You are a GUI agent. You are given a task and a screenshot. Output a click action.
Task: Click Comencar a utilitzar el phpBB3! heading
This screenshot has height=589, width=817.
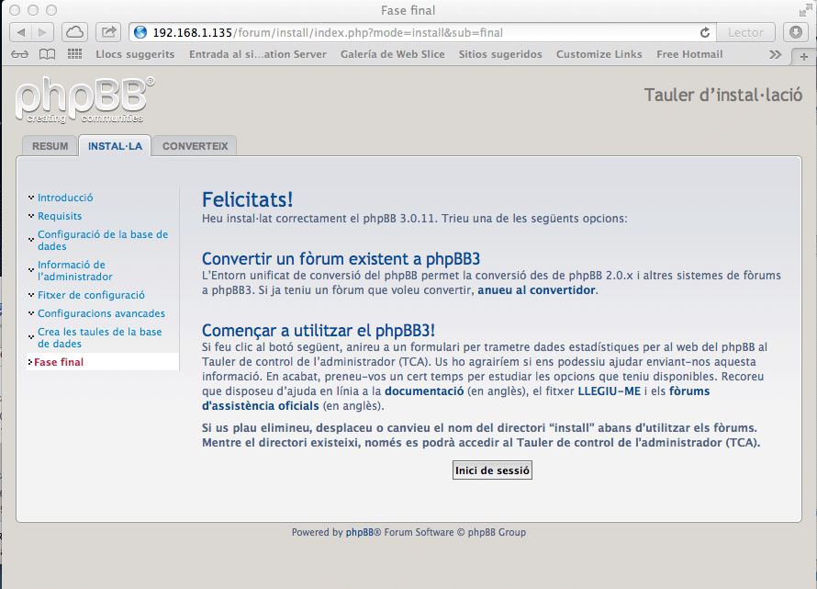tap(319, 330)
